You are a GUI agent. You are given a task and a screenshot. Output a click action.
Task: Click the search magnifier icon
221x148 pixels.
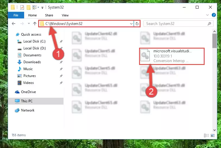[209, 24]
